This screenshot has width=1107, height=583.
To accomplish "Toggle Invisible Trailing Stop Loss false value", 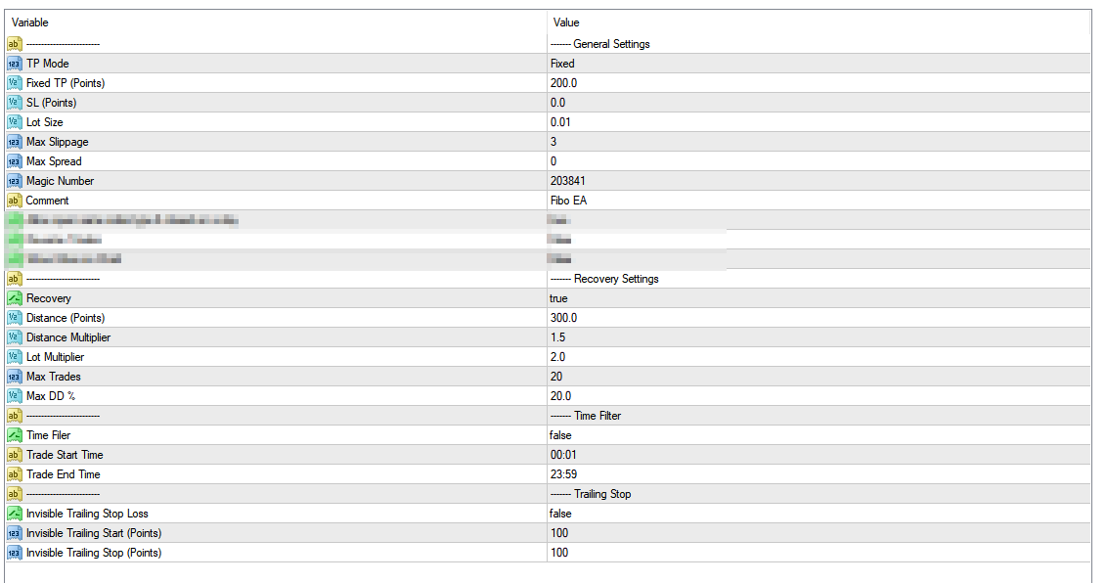I will [x=819, y=514].
